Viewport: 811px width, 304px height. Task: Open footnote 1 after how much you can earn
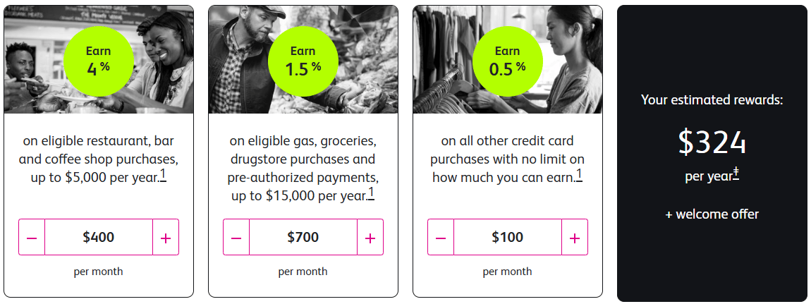tap(579, 176)
